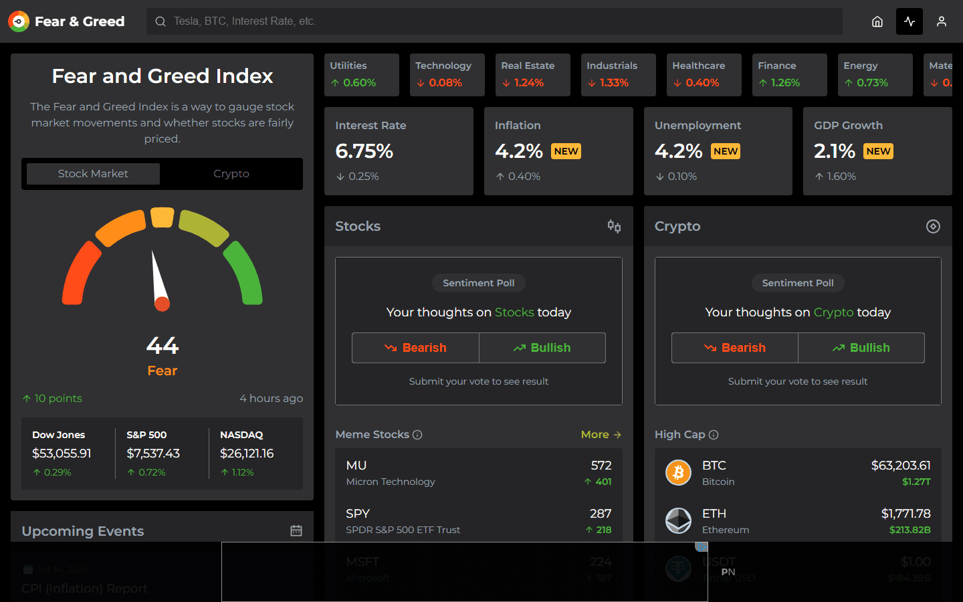Image resolution: width=963 pixels, height=602 pixels.
Task: Open the MU Micron Technology row
Action: [479, 472]
